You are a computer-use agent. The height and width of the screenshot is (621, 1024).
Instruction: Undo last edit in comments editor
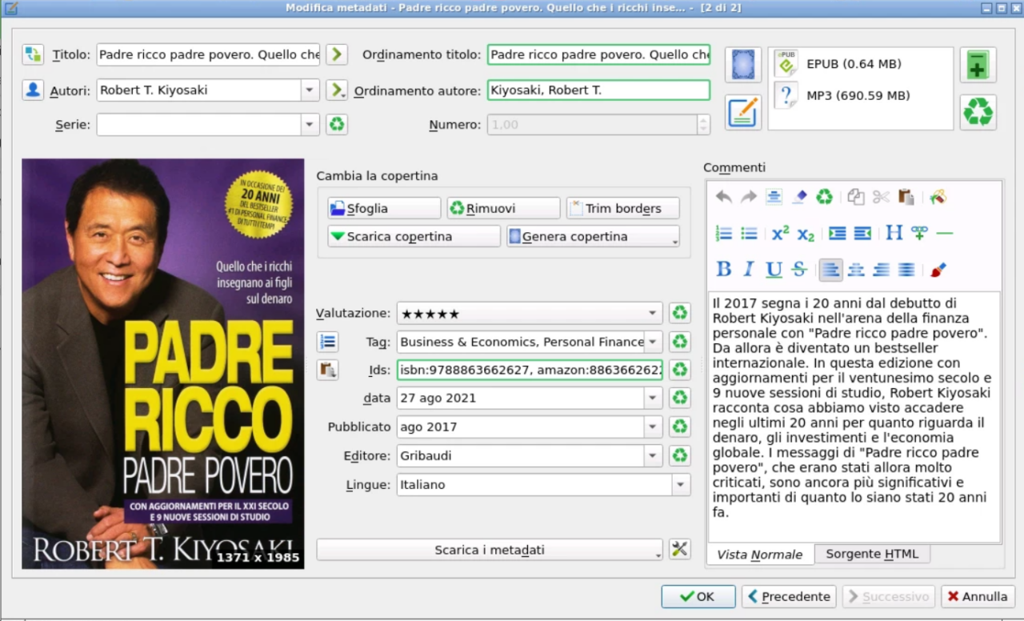(723, 197)
